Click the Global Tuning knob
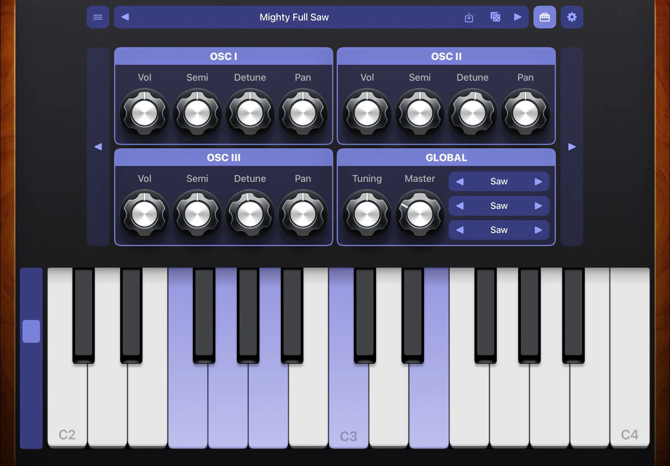670x466 pixels. (367, 214)
